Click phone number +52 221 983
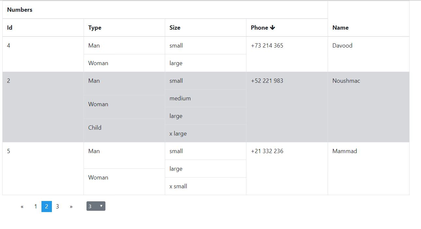Screen dimensions: 421x229 (267, 81)
